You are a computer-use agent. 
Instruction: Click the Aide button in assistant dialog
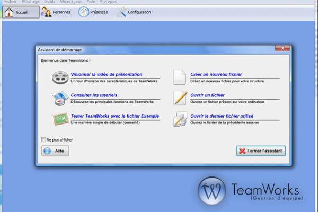click(55, 151)
